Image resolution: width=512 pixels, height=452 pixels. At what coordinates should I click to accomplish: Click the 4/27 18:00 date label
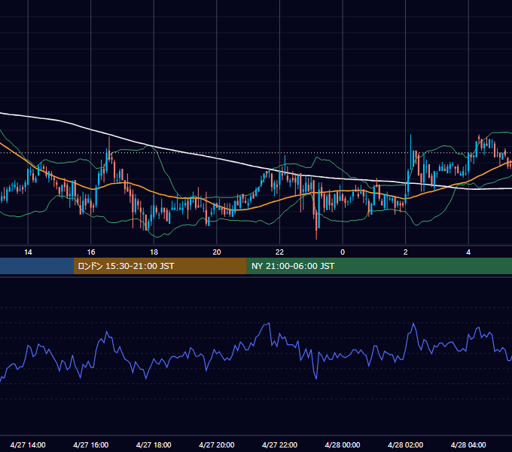pyautogui.click(x=154, y=444)
